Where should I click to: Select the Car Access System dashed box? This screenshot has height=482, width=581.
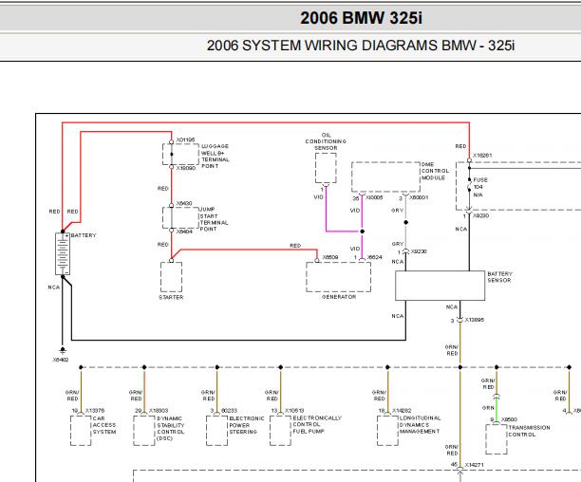click(x=81, y=431)
